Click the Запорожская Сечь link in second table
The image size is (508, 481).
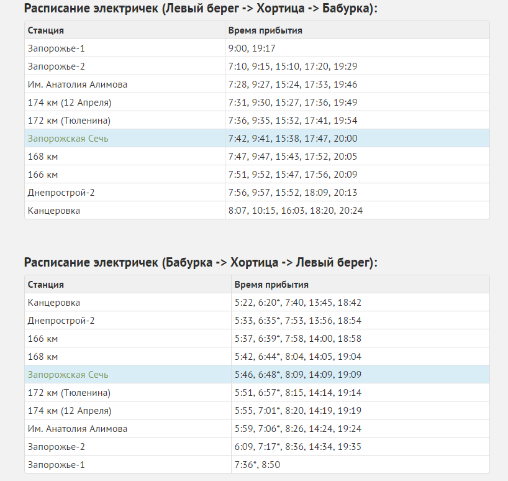point(68,374)
